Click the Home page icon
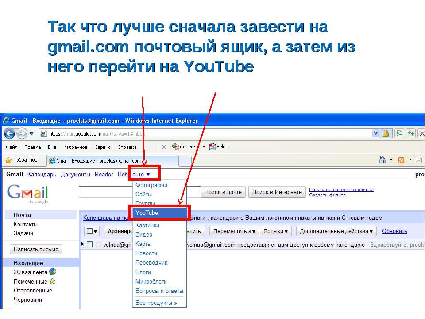This screenshot has width=425, height=319. click(x=382, y=160)
